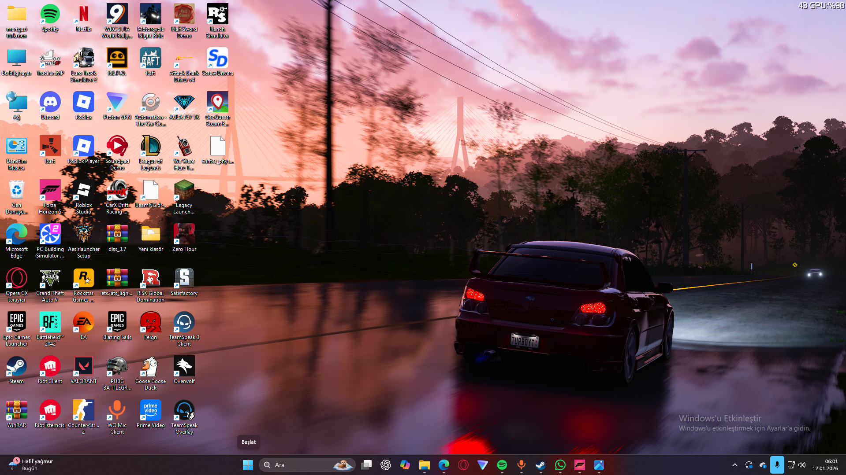Select the Counter-Strike 2 shortcut

[84, 417]
